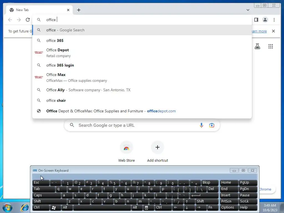Toggle the right Alt key
Screen dimensions: 284x213
coord(137,207)
